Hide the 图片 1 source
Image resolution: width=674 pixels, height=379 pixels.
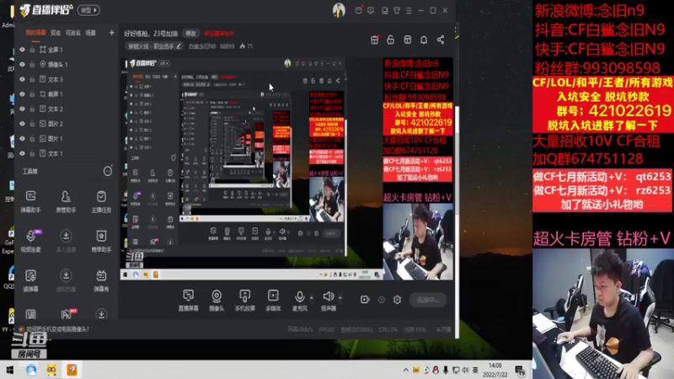coord(23,139)
